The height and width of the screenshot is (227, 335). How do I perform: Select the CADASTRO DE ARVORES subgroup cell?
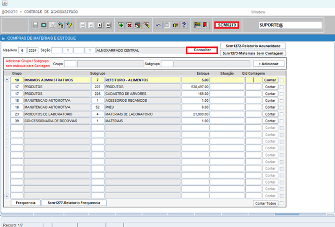142,93
